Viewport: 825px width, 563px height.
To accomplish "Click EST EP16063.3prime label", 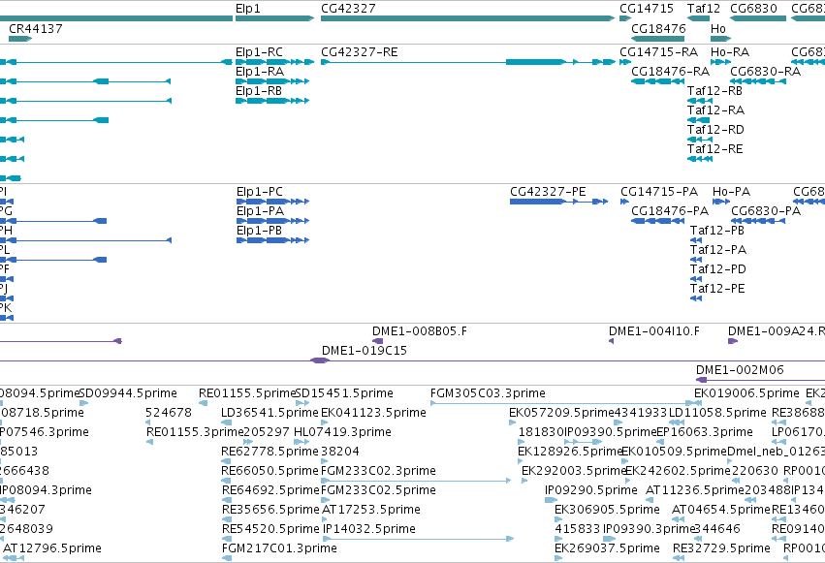I will [x=705, y=432].
